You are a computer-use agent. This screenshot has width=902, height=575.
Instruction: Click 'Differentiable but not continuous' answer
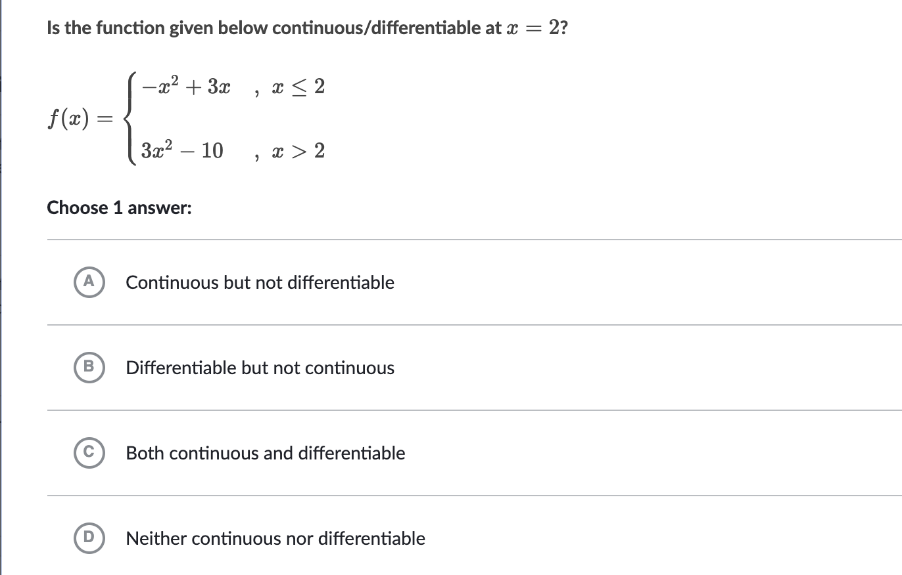click(x=260, y=368)
